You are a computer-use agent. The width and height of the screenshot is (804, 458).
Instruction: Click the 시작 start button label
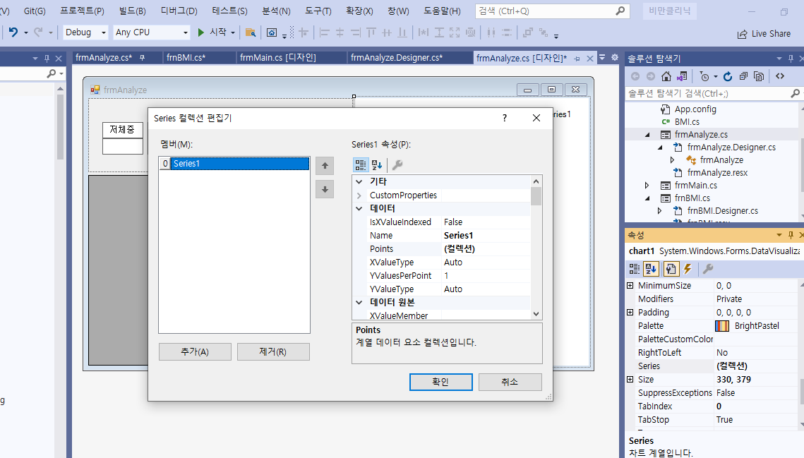(218, 32)
